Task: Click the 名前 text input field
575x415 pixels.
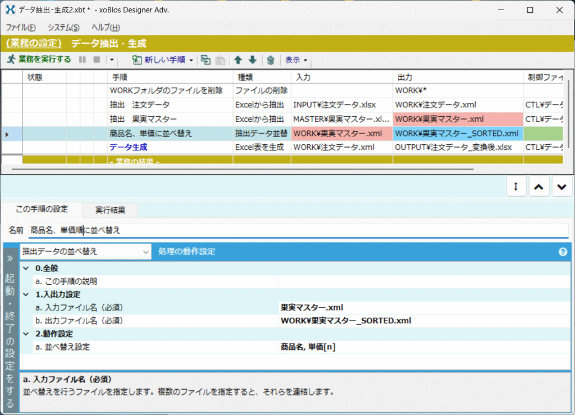Action: 298,230
